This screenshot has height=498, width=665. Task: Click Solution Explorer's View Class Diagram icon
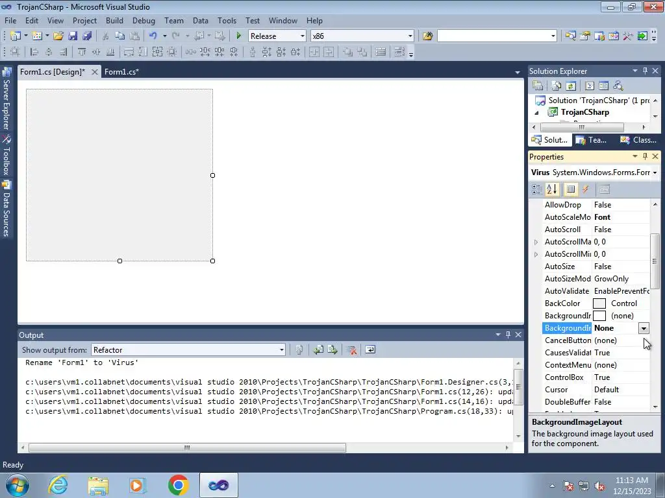coord(618,86)
